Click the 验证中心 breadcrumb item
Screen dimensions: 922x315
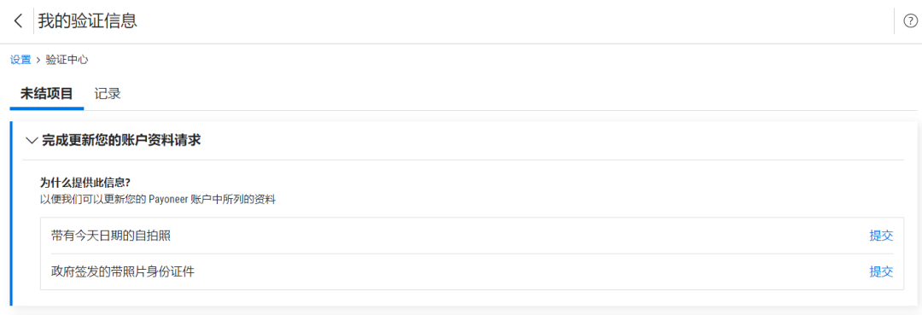[67, 60]
